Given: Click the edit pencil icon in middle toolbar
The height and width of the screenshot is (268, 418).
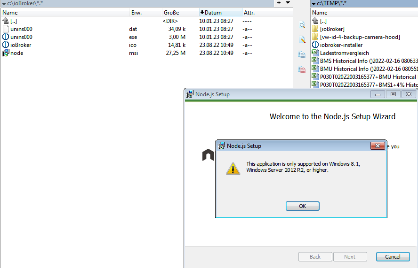Looking at the screenshot, I should (302, 40).
